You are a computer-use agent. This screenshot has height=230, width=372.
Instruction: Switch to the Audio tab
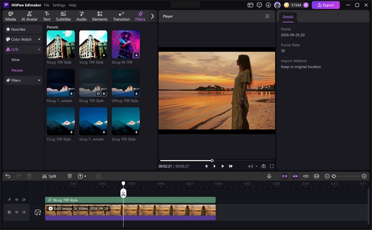(81, 16)
